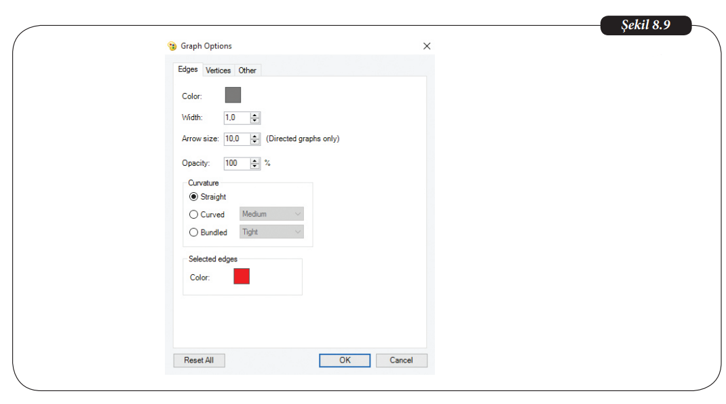Decrease edge Width with down arrow
Screen dimensions: 726x404
[x=255, y=121]
